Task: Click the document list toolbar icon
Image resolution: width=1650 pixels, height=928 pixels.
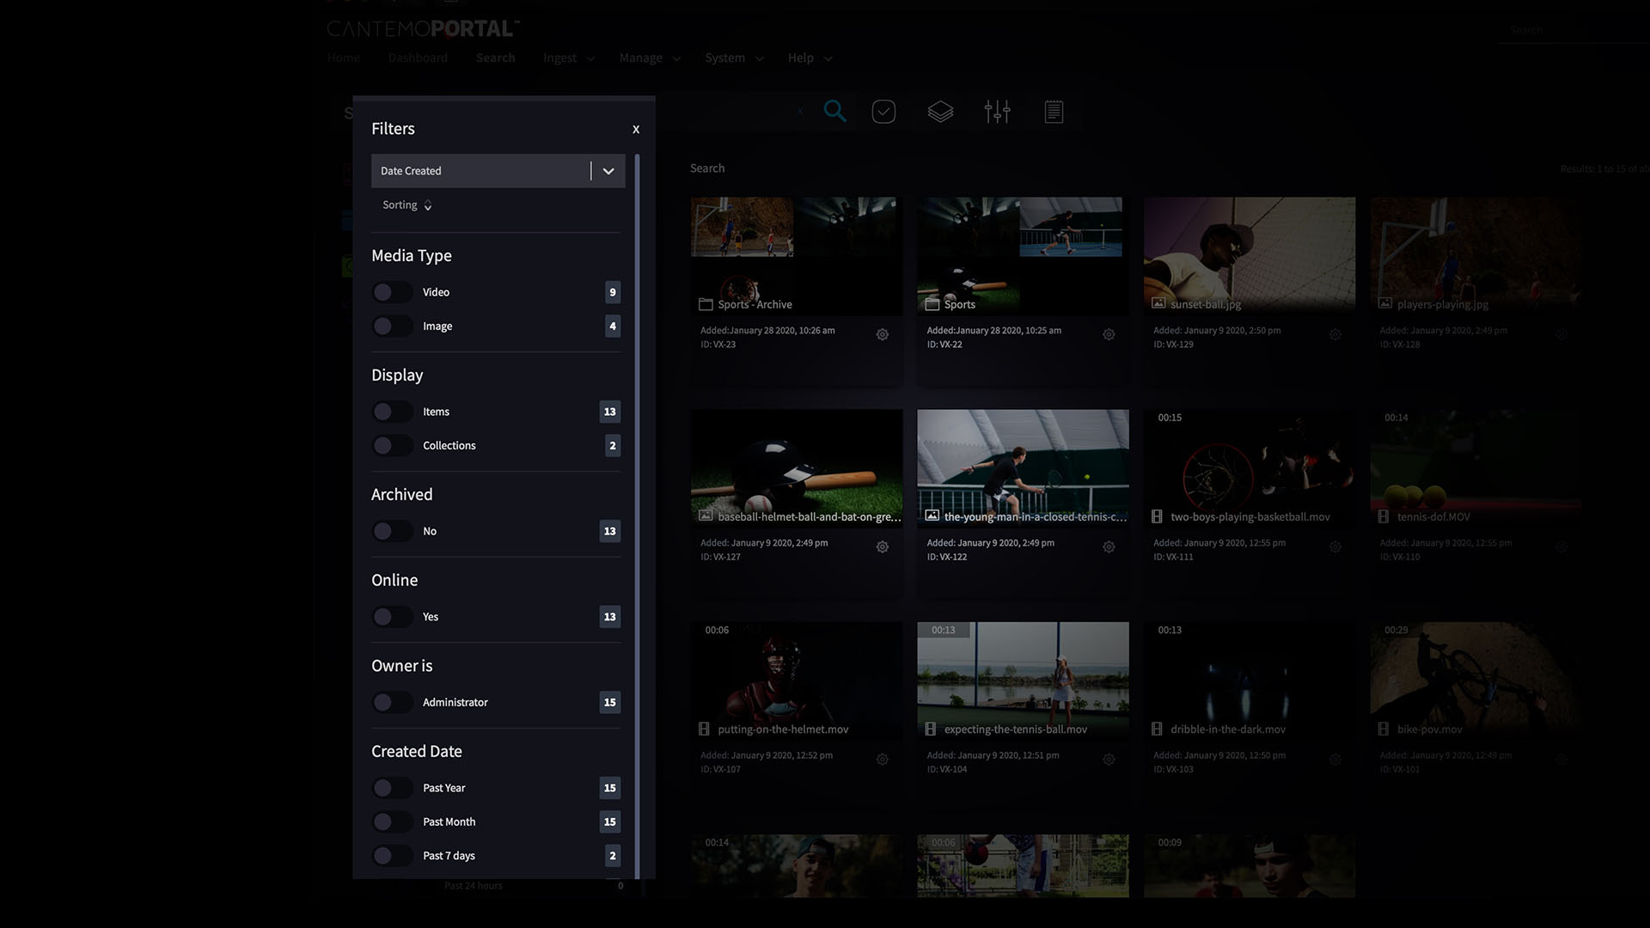Action: pyautogui.click(x=1054, y=112)
